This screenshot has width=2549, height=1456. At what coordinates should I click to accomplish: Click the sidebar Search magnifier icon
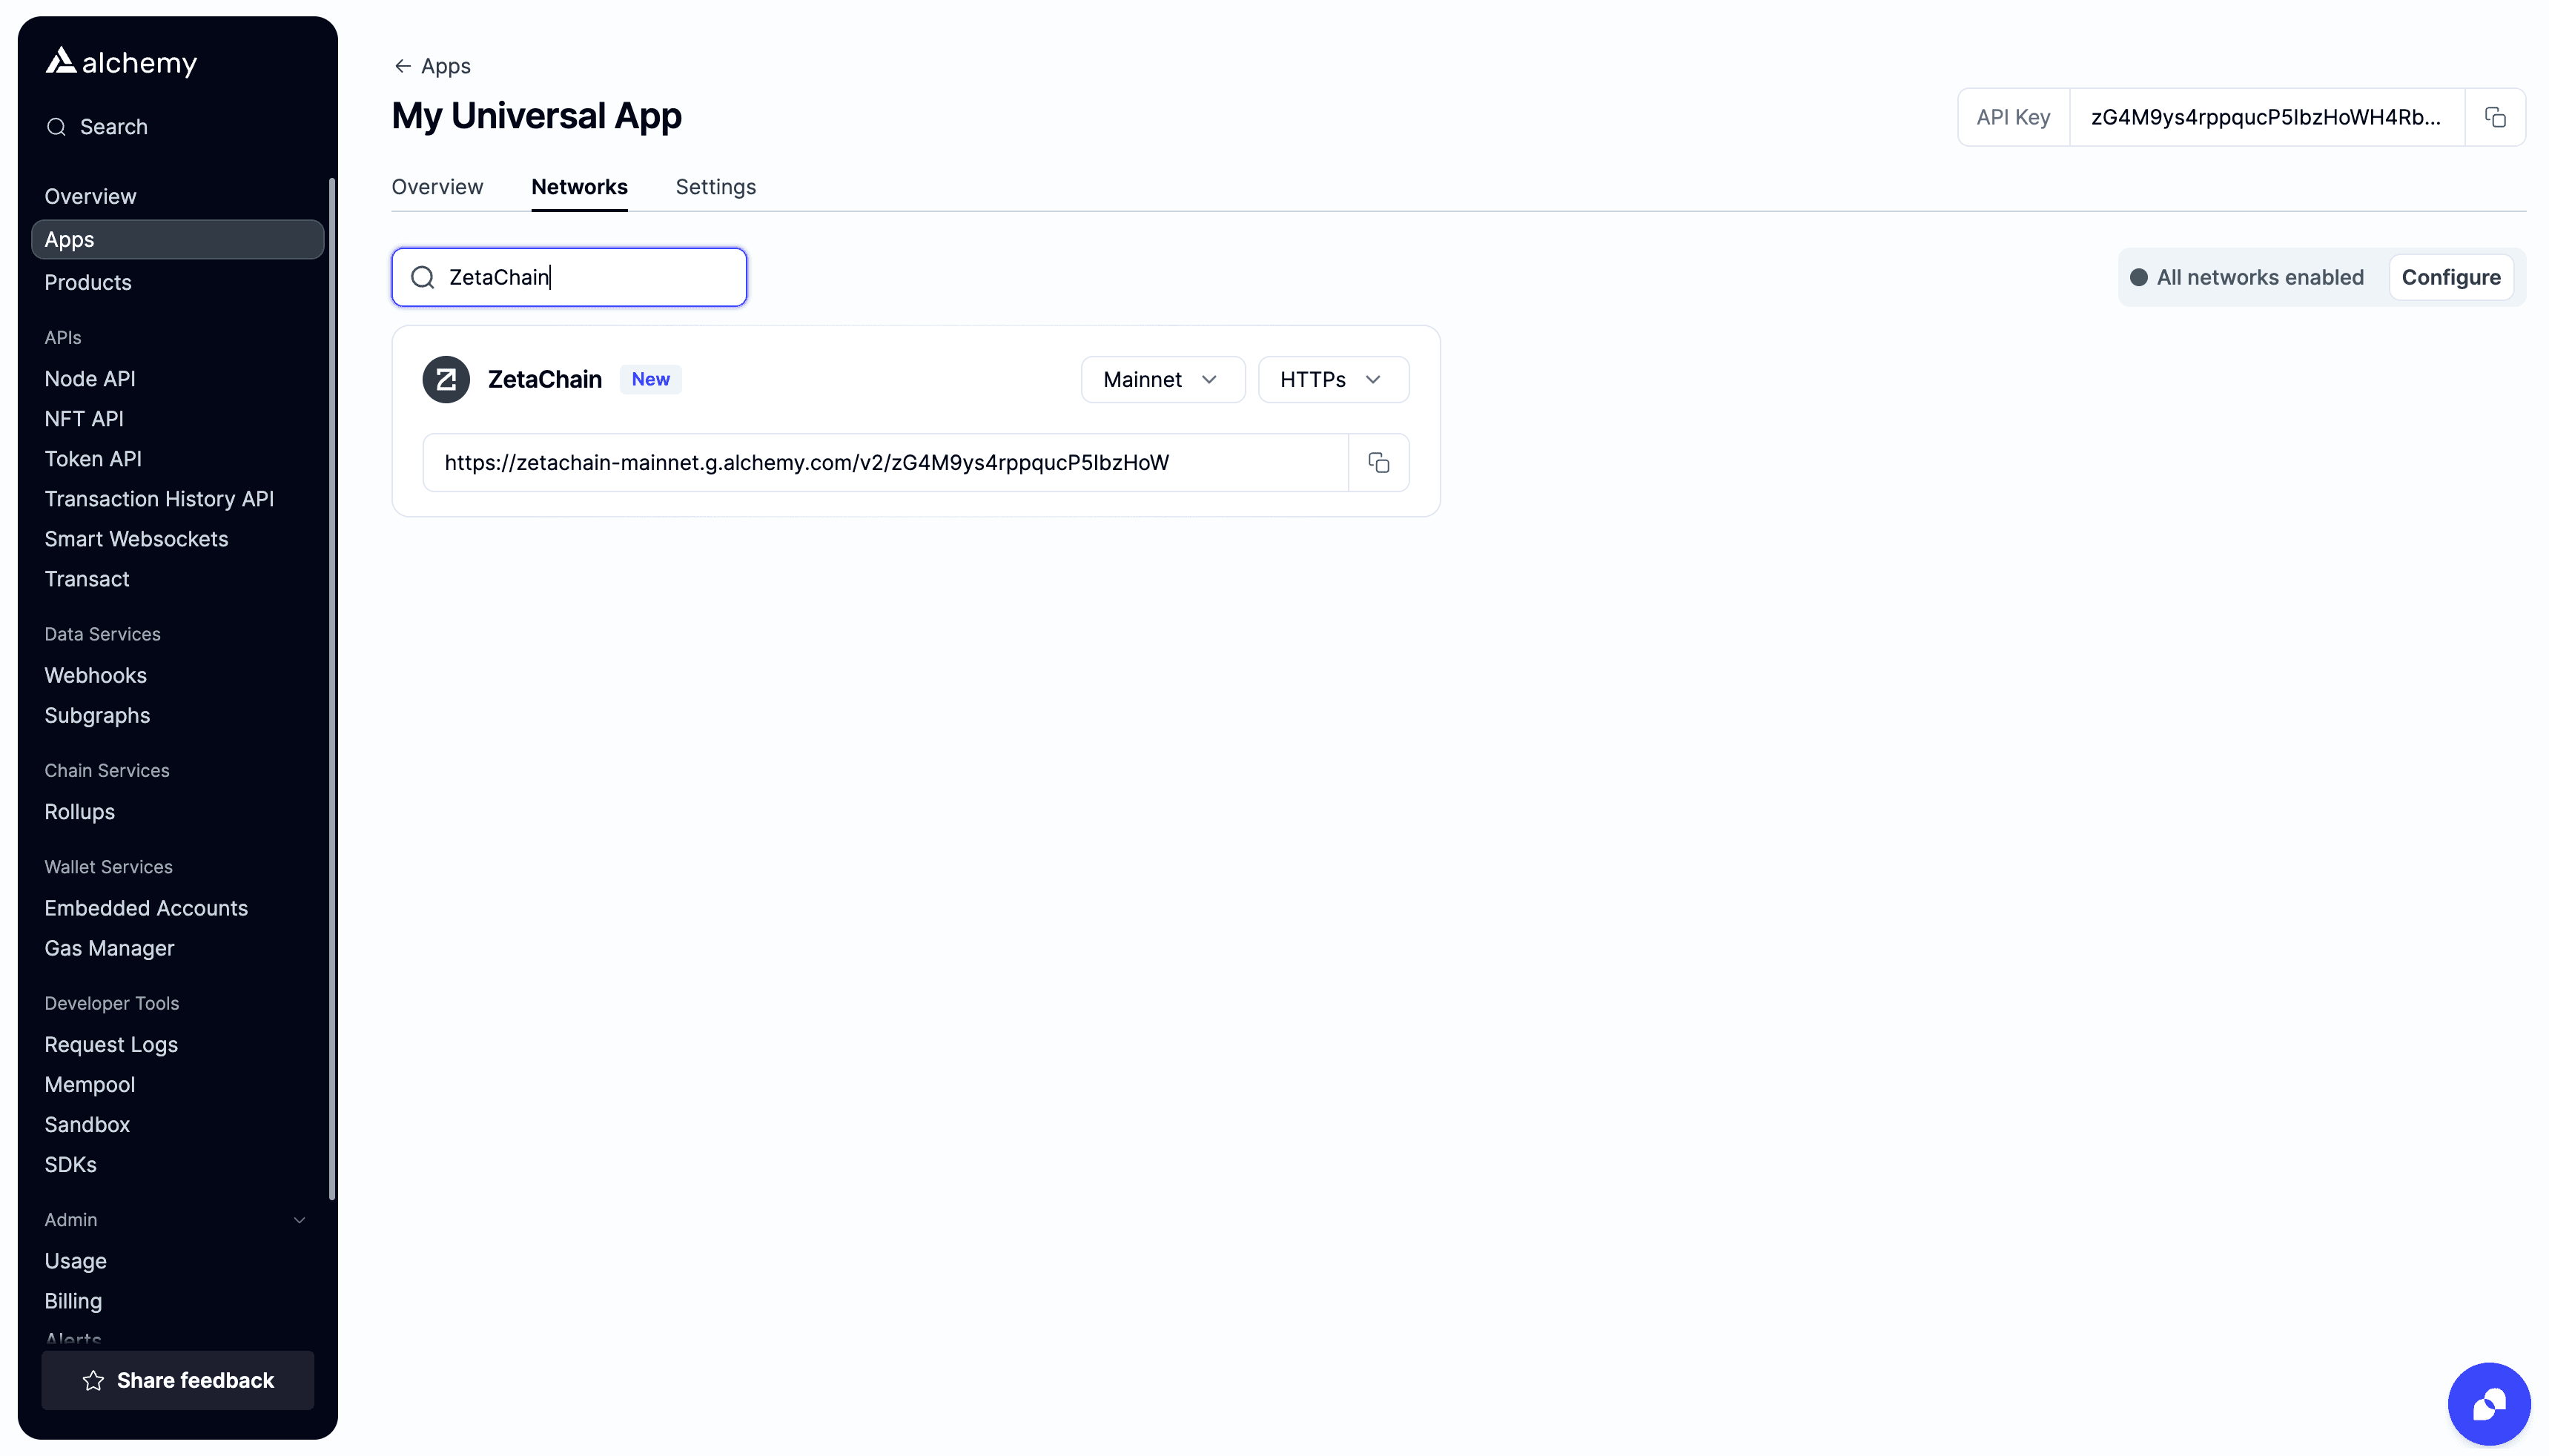(56, 127)
